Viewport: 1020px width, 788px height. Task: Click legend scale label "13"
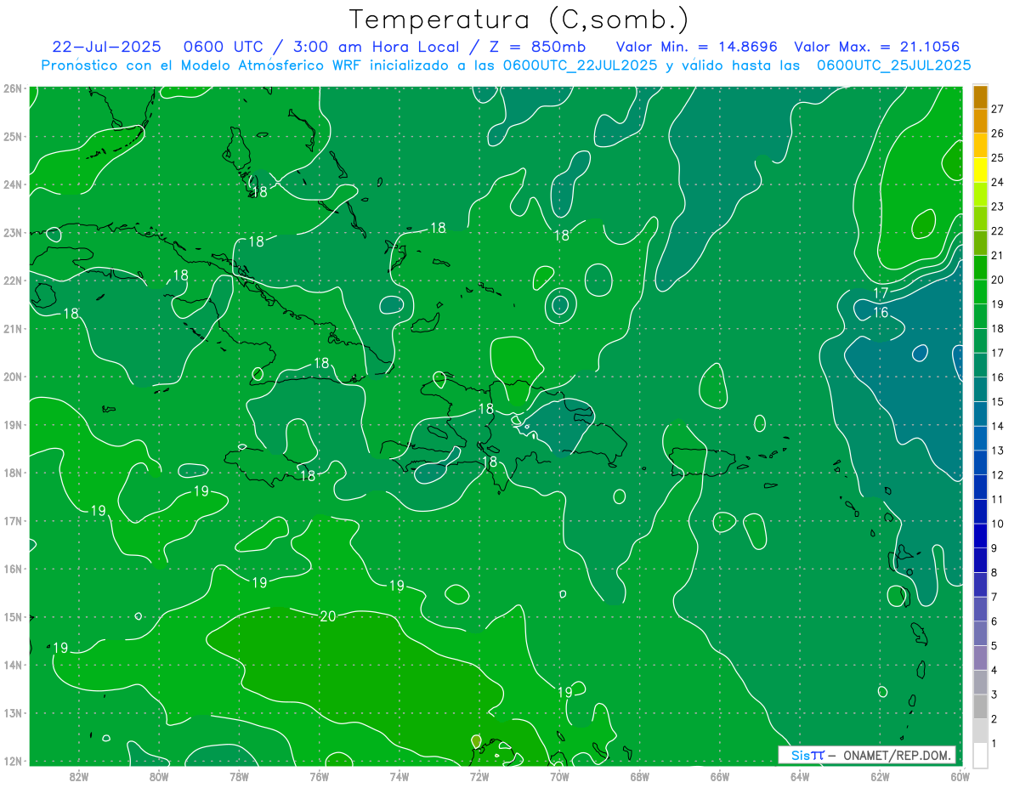(x=998, y=451)
